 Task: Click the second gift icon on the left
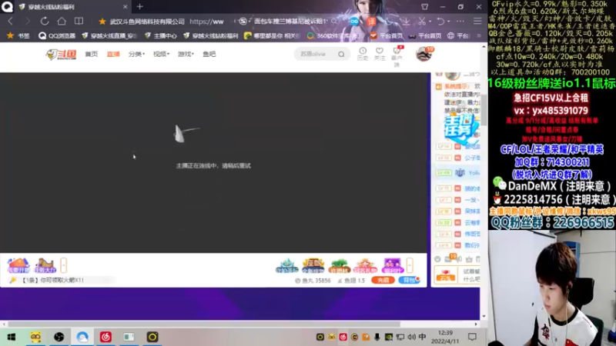coord(45,265)
